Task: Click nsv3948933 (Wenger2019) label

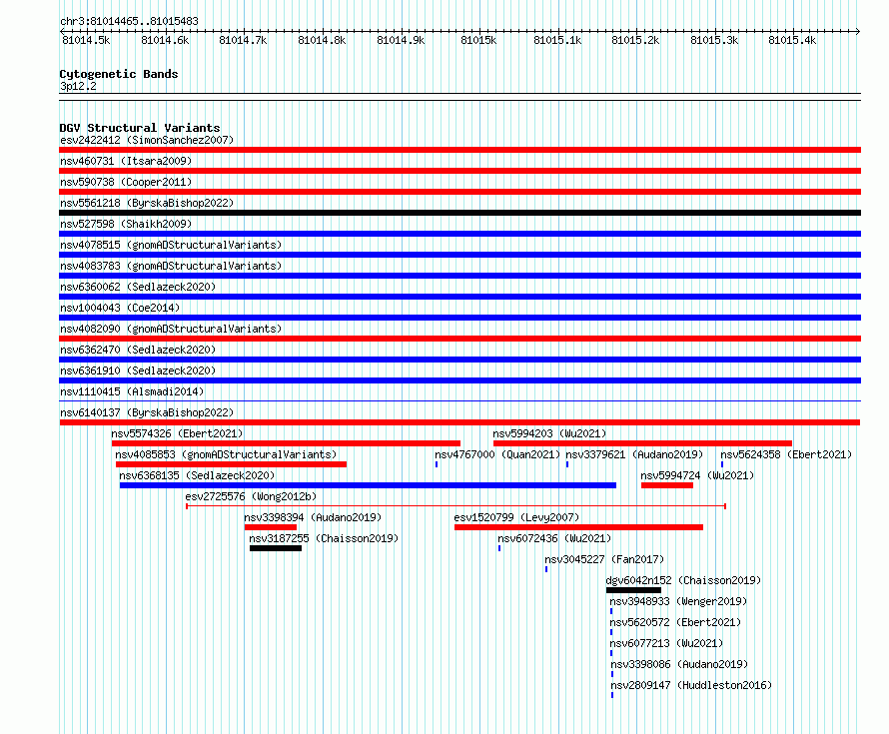Action: [x=678, y=601]
